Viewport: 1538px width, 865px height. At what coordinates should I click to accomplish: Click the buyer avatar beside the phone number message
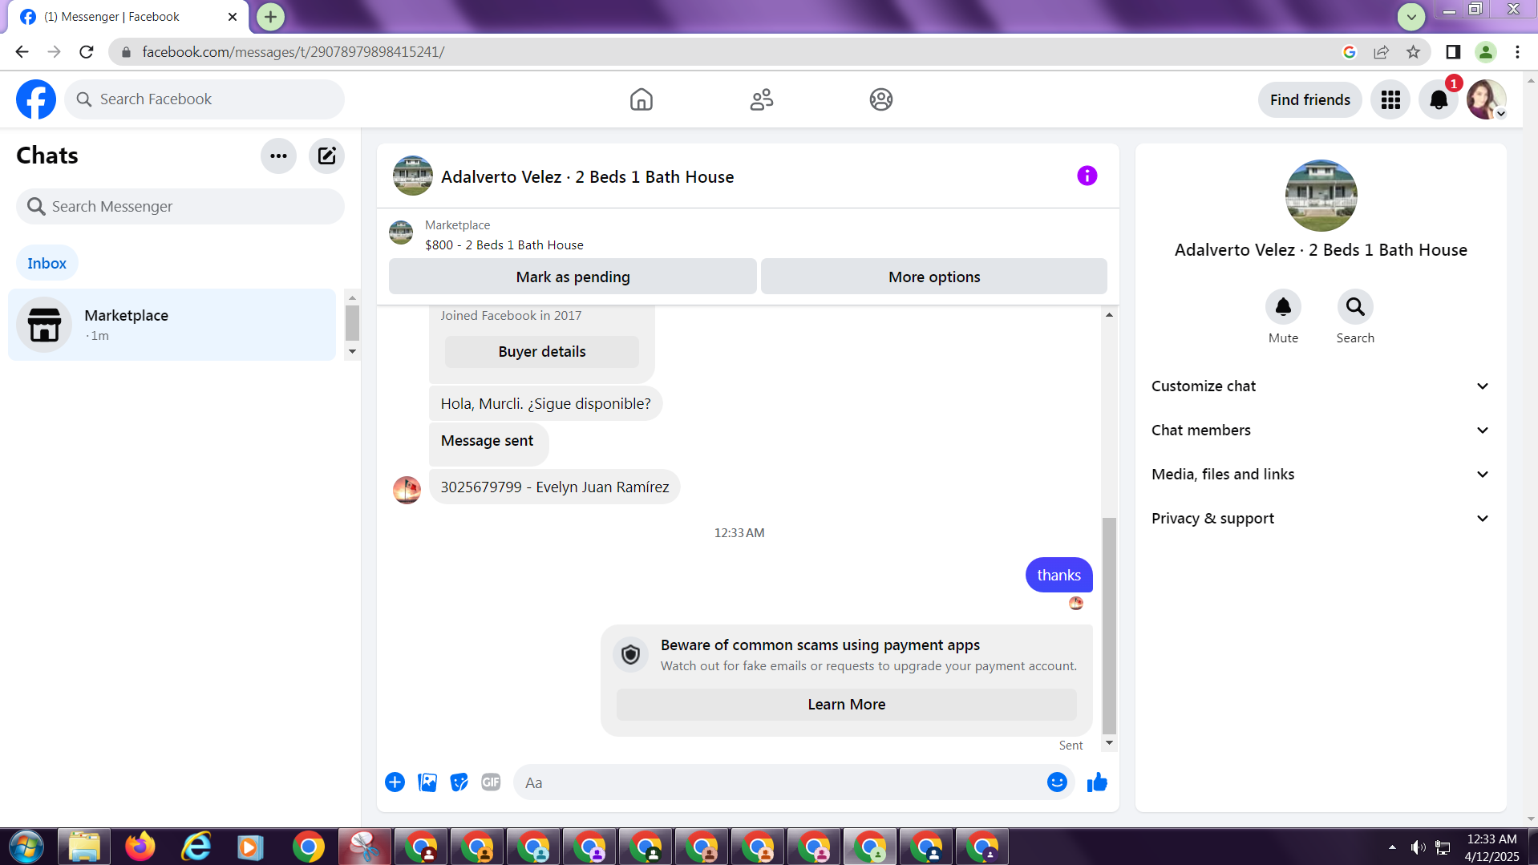(x=407, y=490)
